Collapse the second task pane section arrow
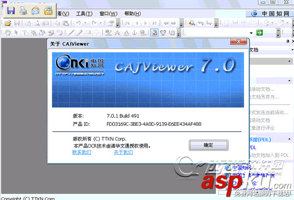 coord(289,81)
